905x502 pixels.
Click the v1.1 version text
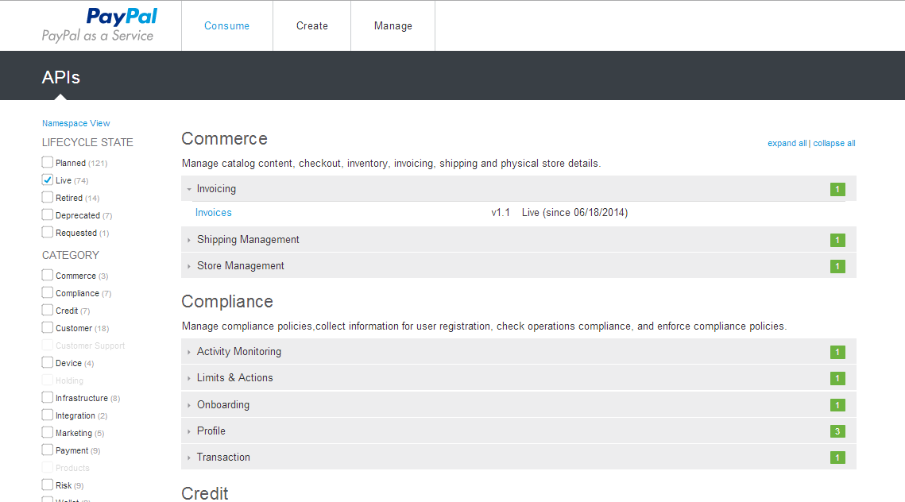point(501,212)
